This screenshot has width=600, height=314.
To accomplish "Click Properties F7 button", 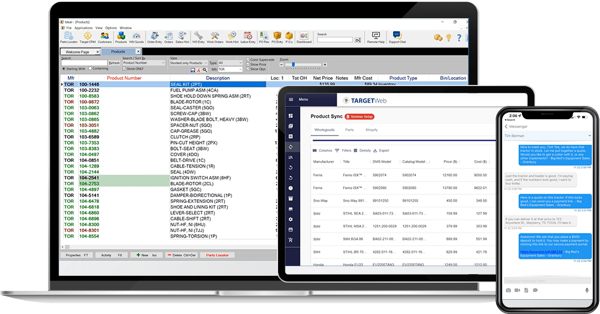I will click(76, 255).
